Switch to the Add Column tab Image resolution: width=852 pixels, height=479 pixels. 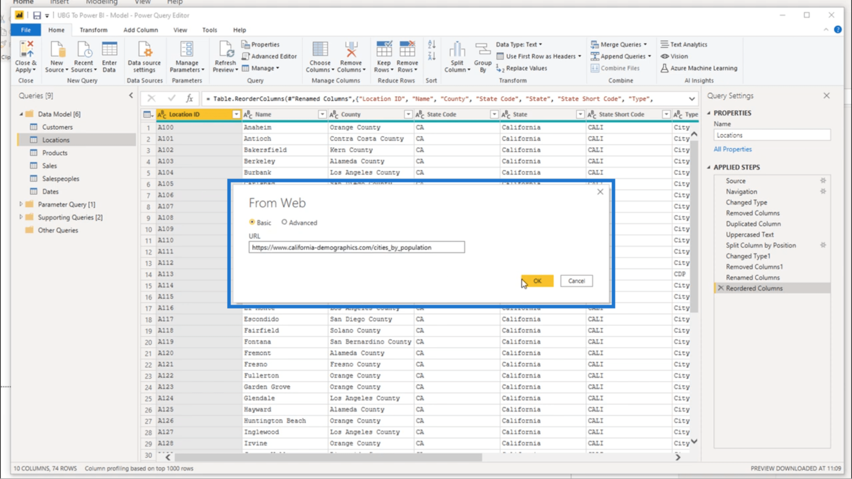[x=140, y=30]
